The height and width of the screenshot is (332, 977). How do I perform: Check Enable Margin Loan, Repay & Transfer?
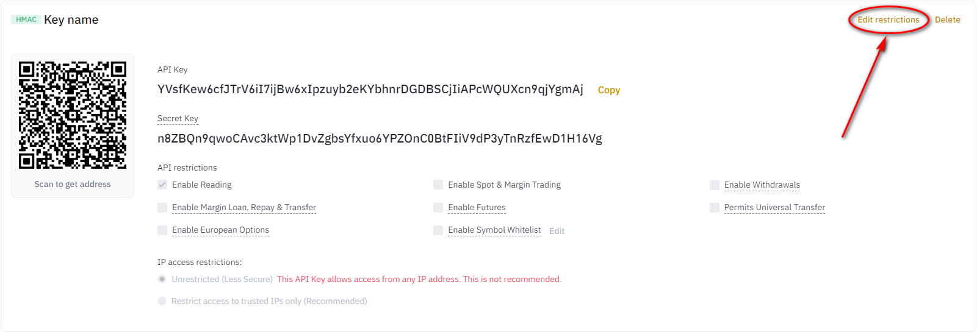(x=162, y=208)
